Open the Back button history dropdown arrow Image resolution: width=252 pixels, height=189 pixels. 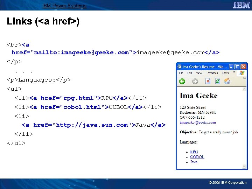point(188,81)
